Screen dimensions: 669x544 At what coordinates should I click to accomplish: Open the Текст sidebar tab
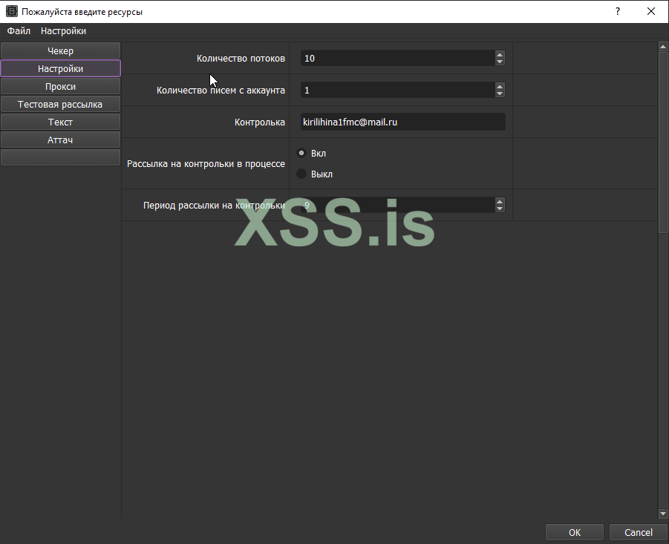pos(60,122)
